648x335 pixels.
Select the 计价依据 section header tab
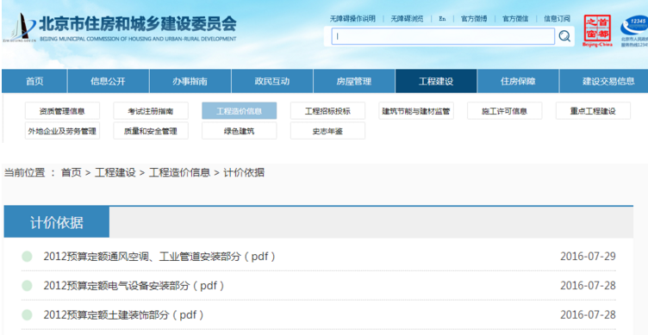pos(57,222)
